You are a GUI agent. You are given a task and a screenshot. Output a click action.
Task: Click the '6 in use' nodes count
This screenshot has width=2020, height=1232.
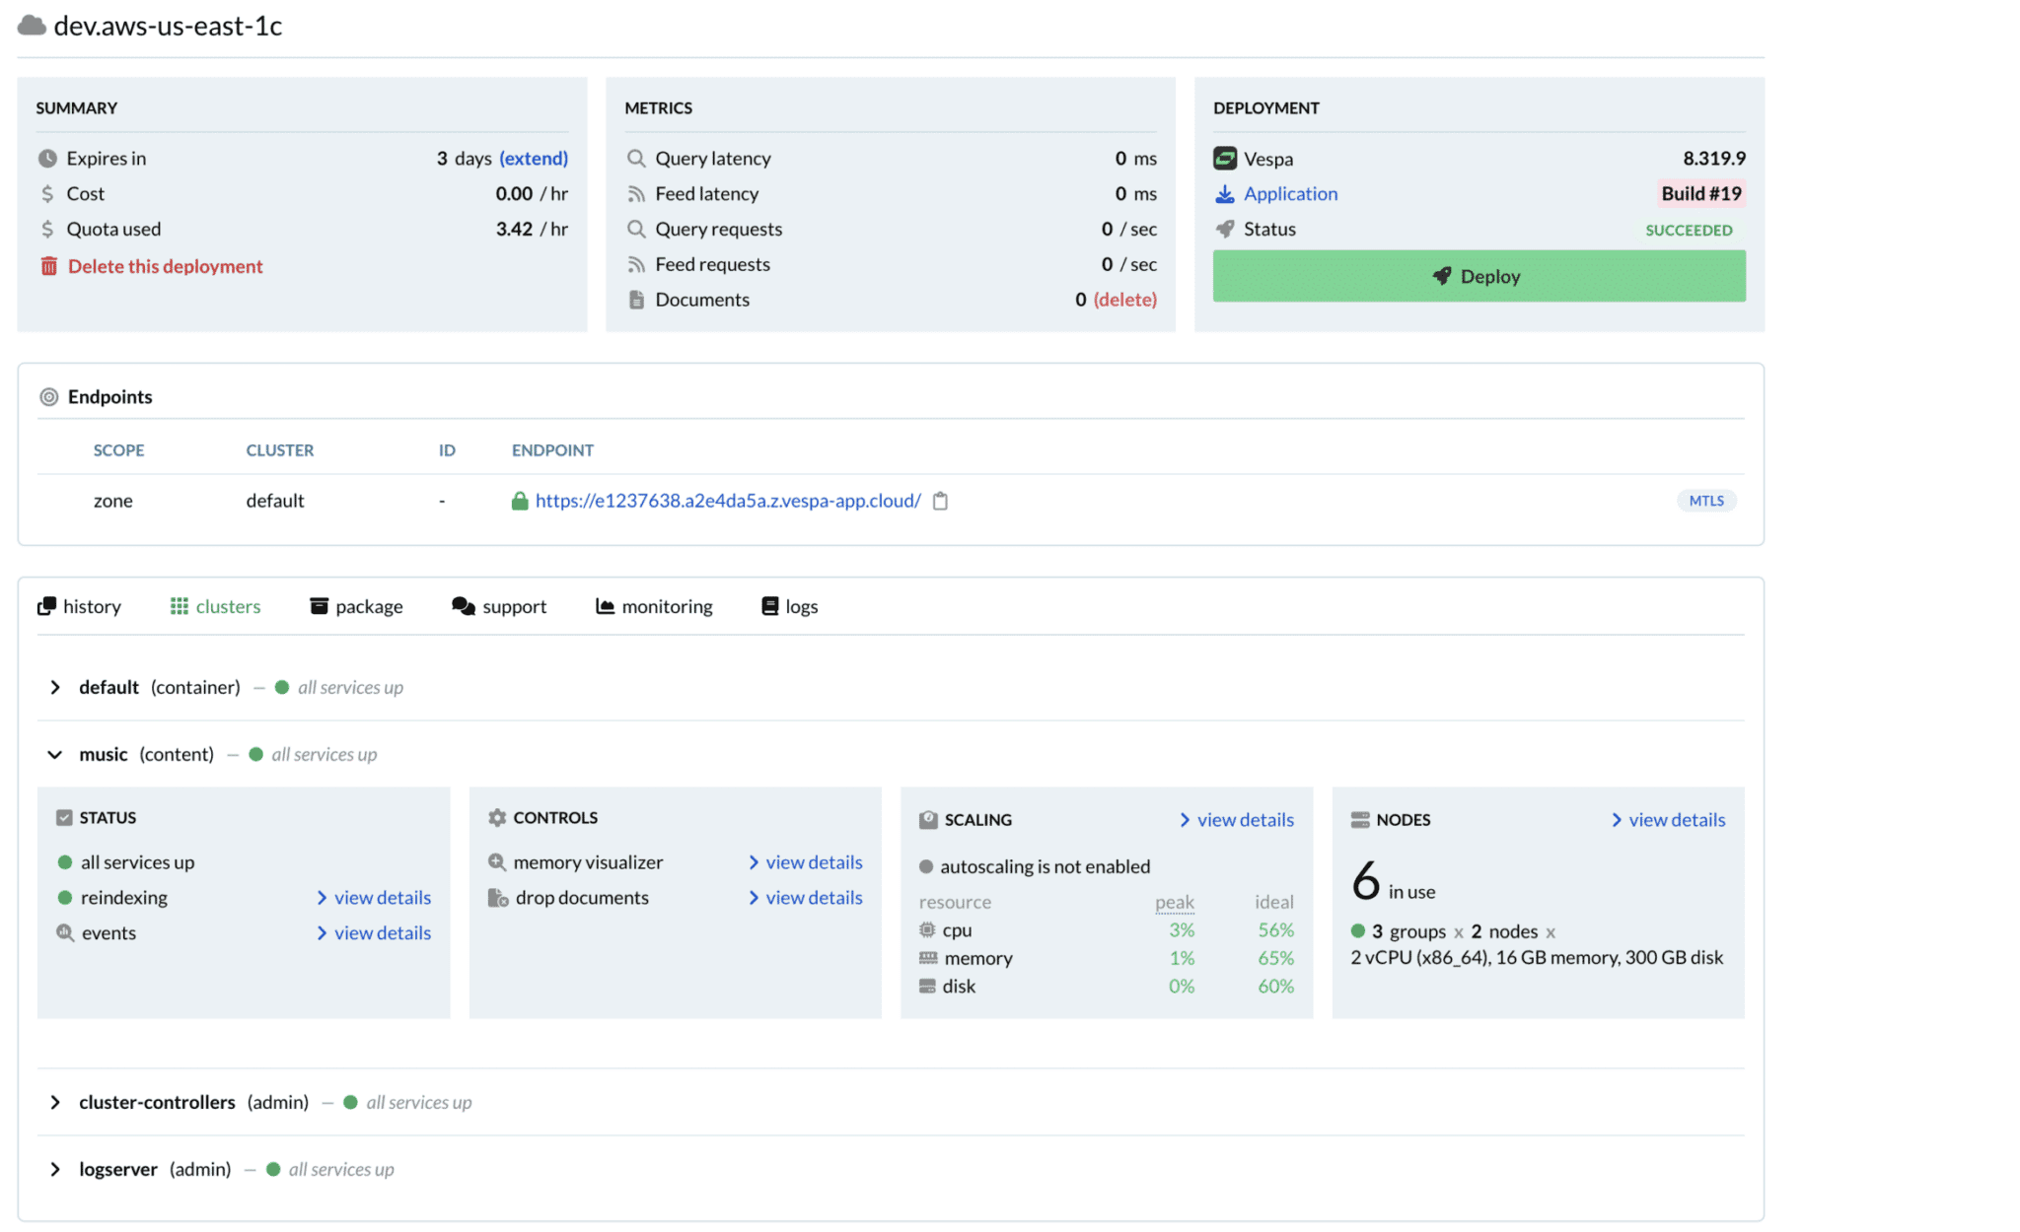[x=1393, y=881]
